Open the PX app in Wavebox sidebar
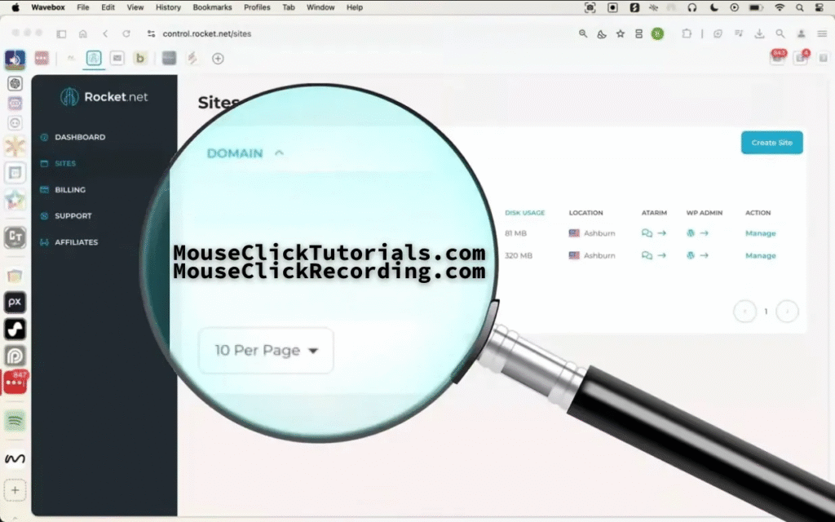 coord(15,302)
